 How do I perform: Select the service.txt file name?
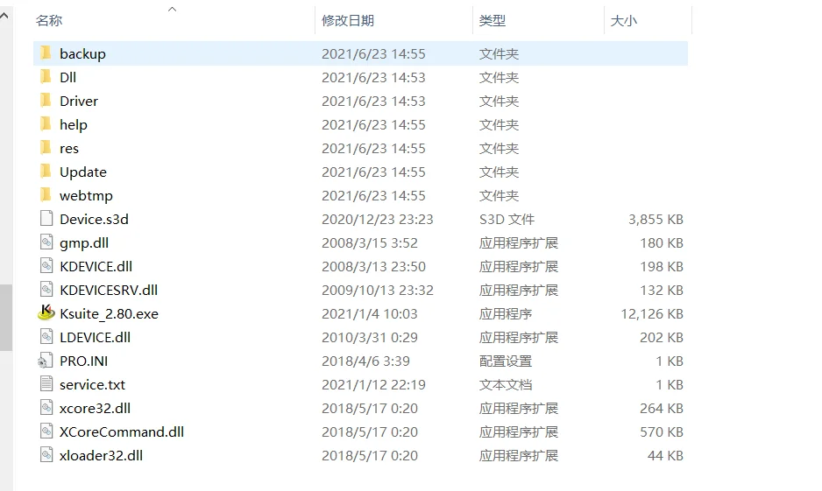(x=92, y=385)
